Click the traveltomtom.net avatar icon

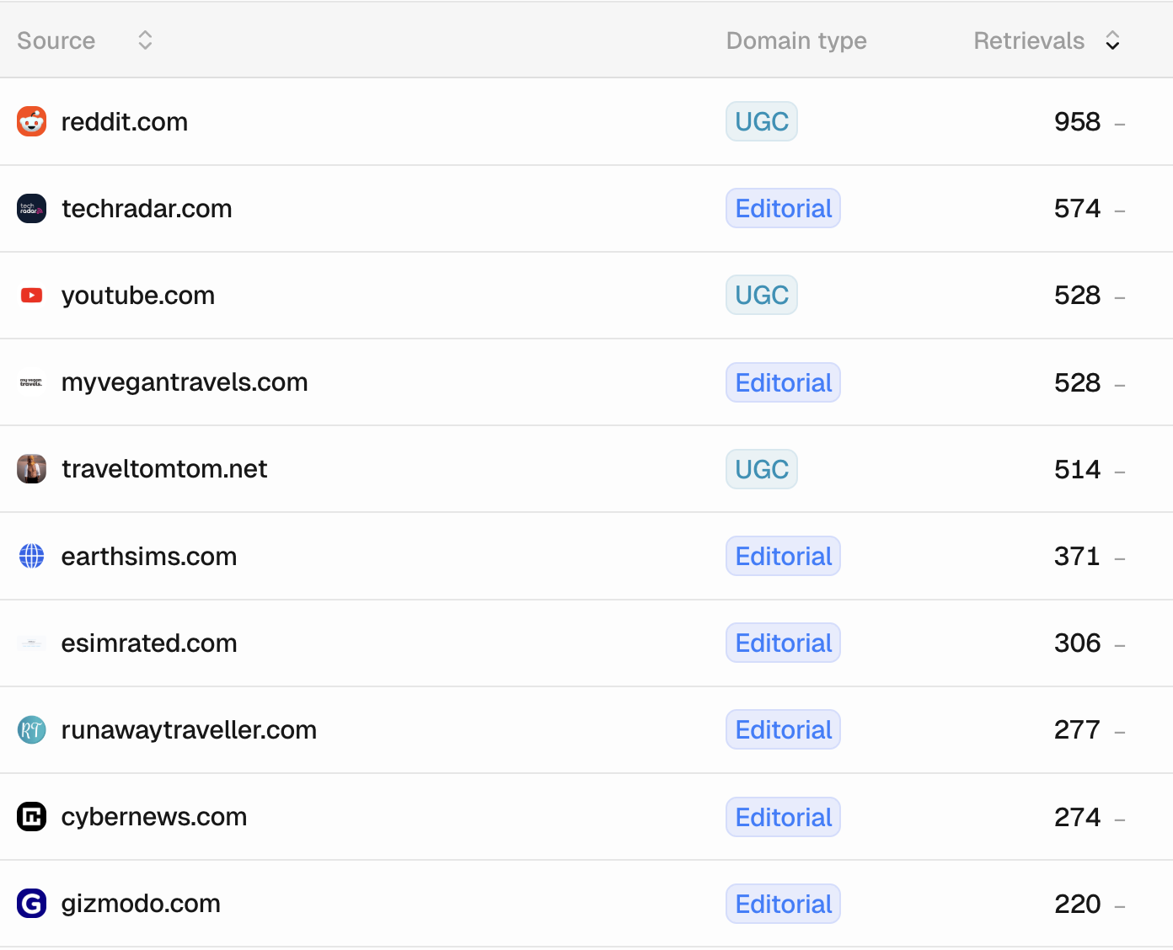tap(32, 469)
